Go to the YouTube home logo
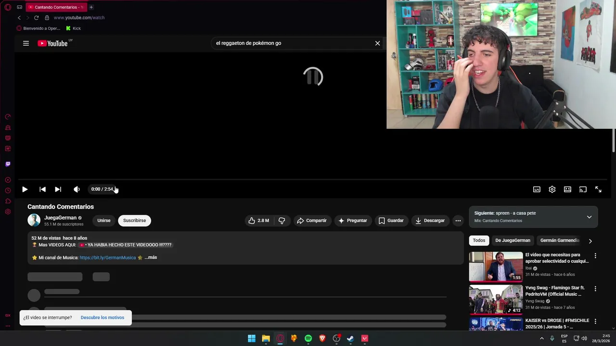 tap(52, 43)
